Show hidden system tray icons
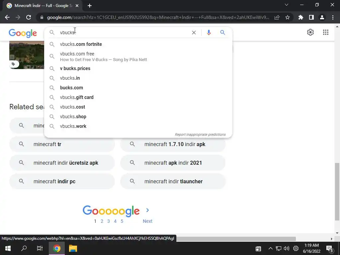Viewport: 340px width, 255px height. (270, 248)
